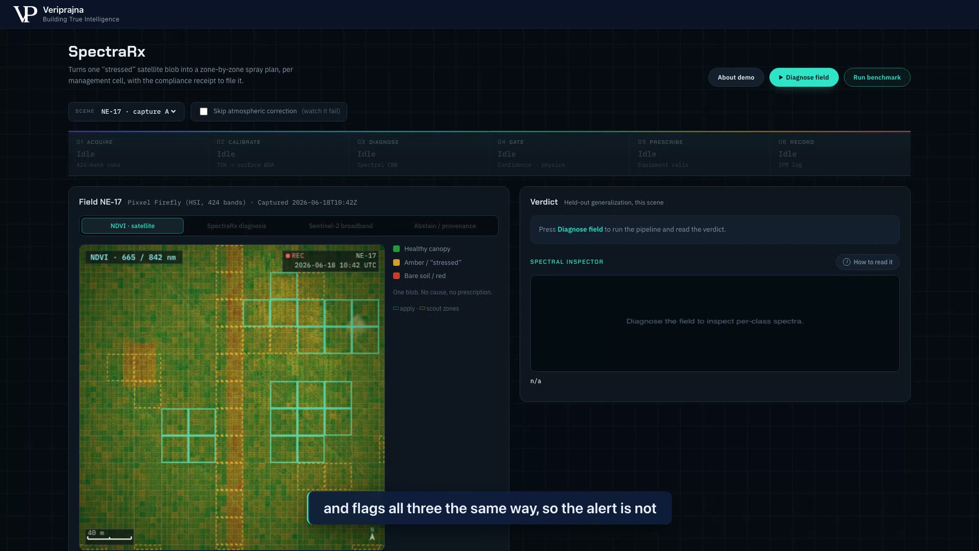The height and width of the screenshot is (551, 979).
Task: Toggle Skip atmospheric correction checkbox
Action: (x=203, y=112)
